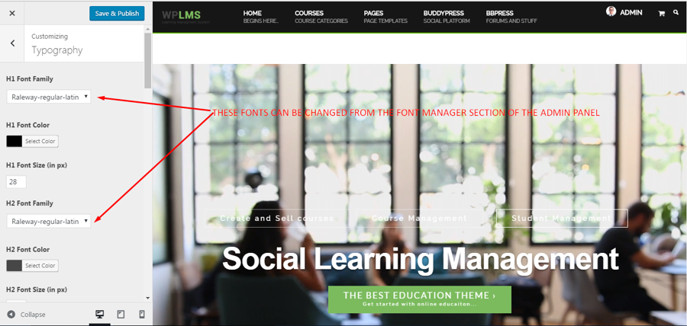Image resolution: width=687 pixels, height=326 pixels.
Task: Click the H2 Font Color dark swatch
Action: [x=15, y=265]
